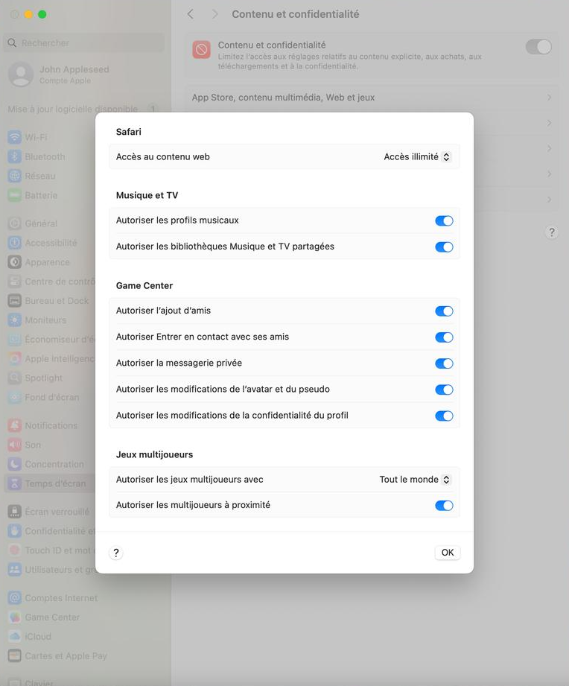
Task: Click the Notifications bell icon
Action: click(14, 425)
